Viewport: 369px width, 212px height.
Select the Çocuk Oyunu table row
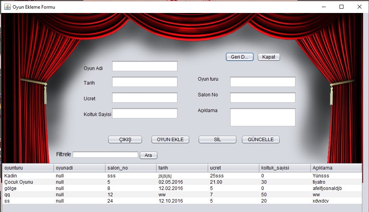(x=118, y=182)
